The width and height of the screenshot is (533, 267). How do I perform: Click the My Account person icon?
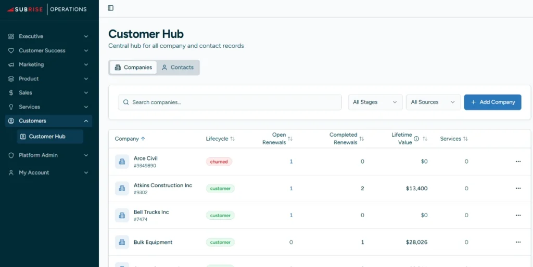click(11, 172)
